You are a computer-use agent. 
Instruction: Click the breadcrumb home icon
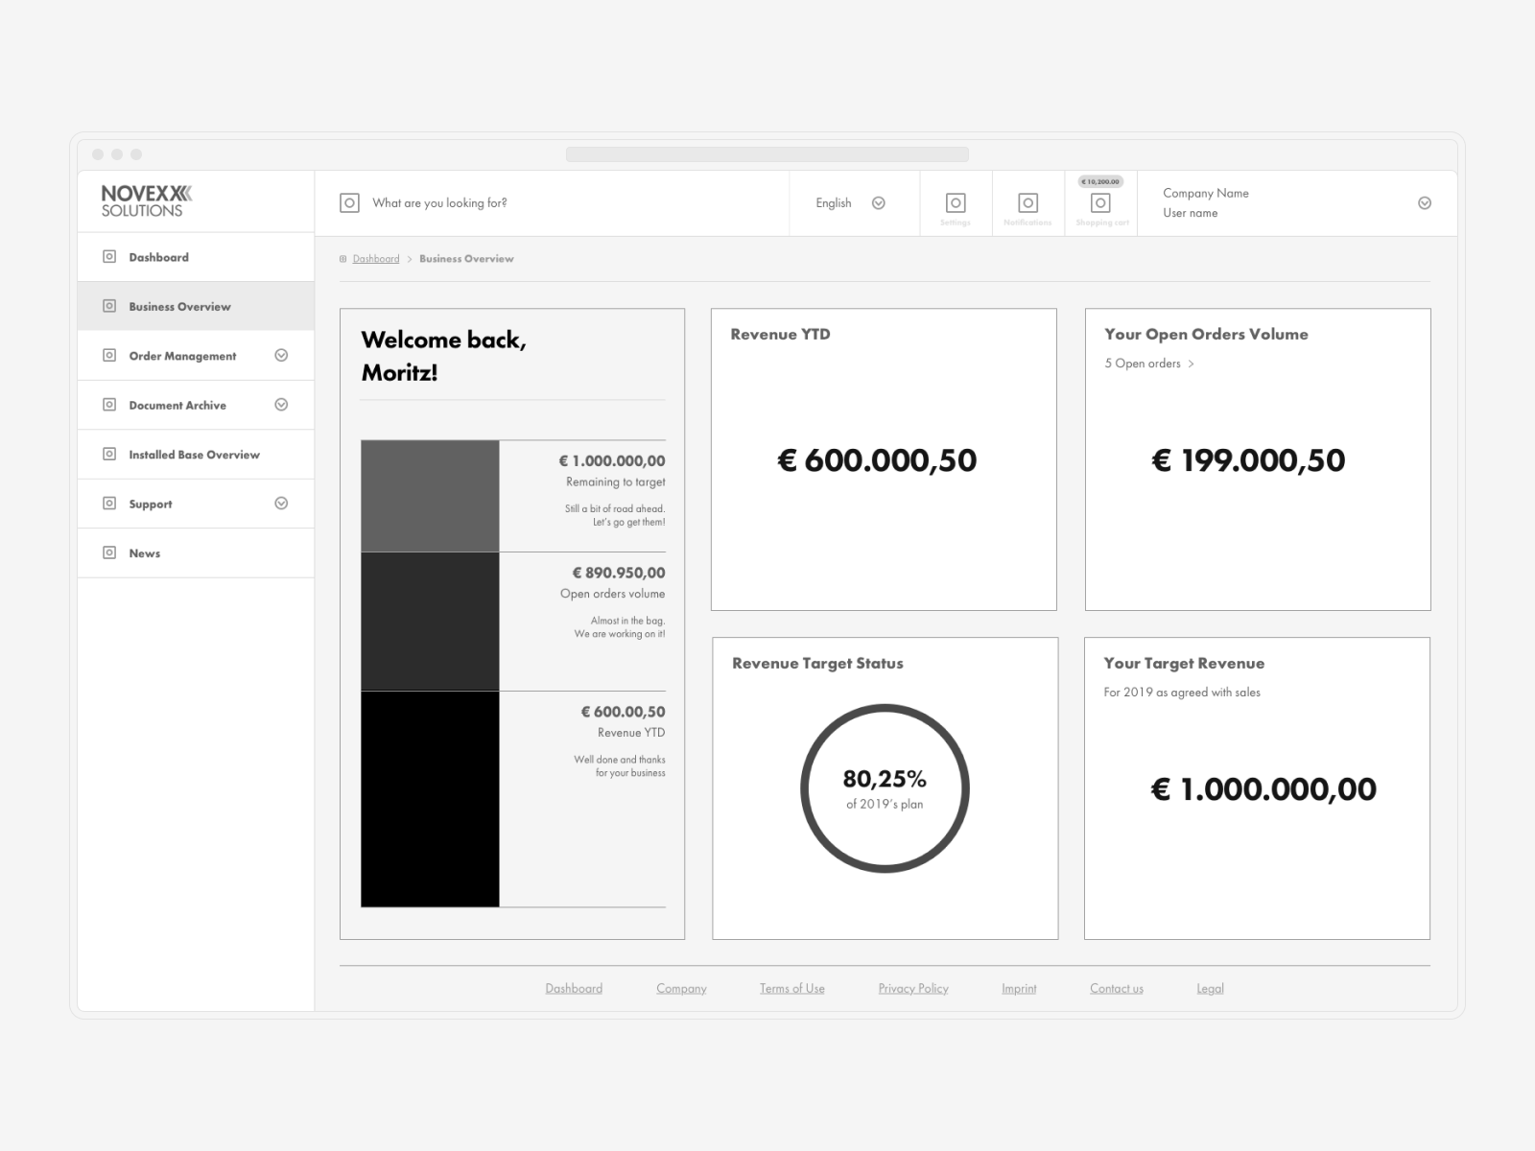point(343,259)
